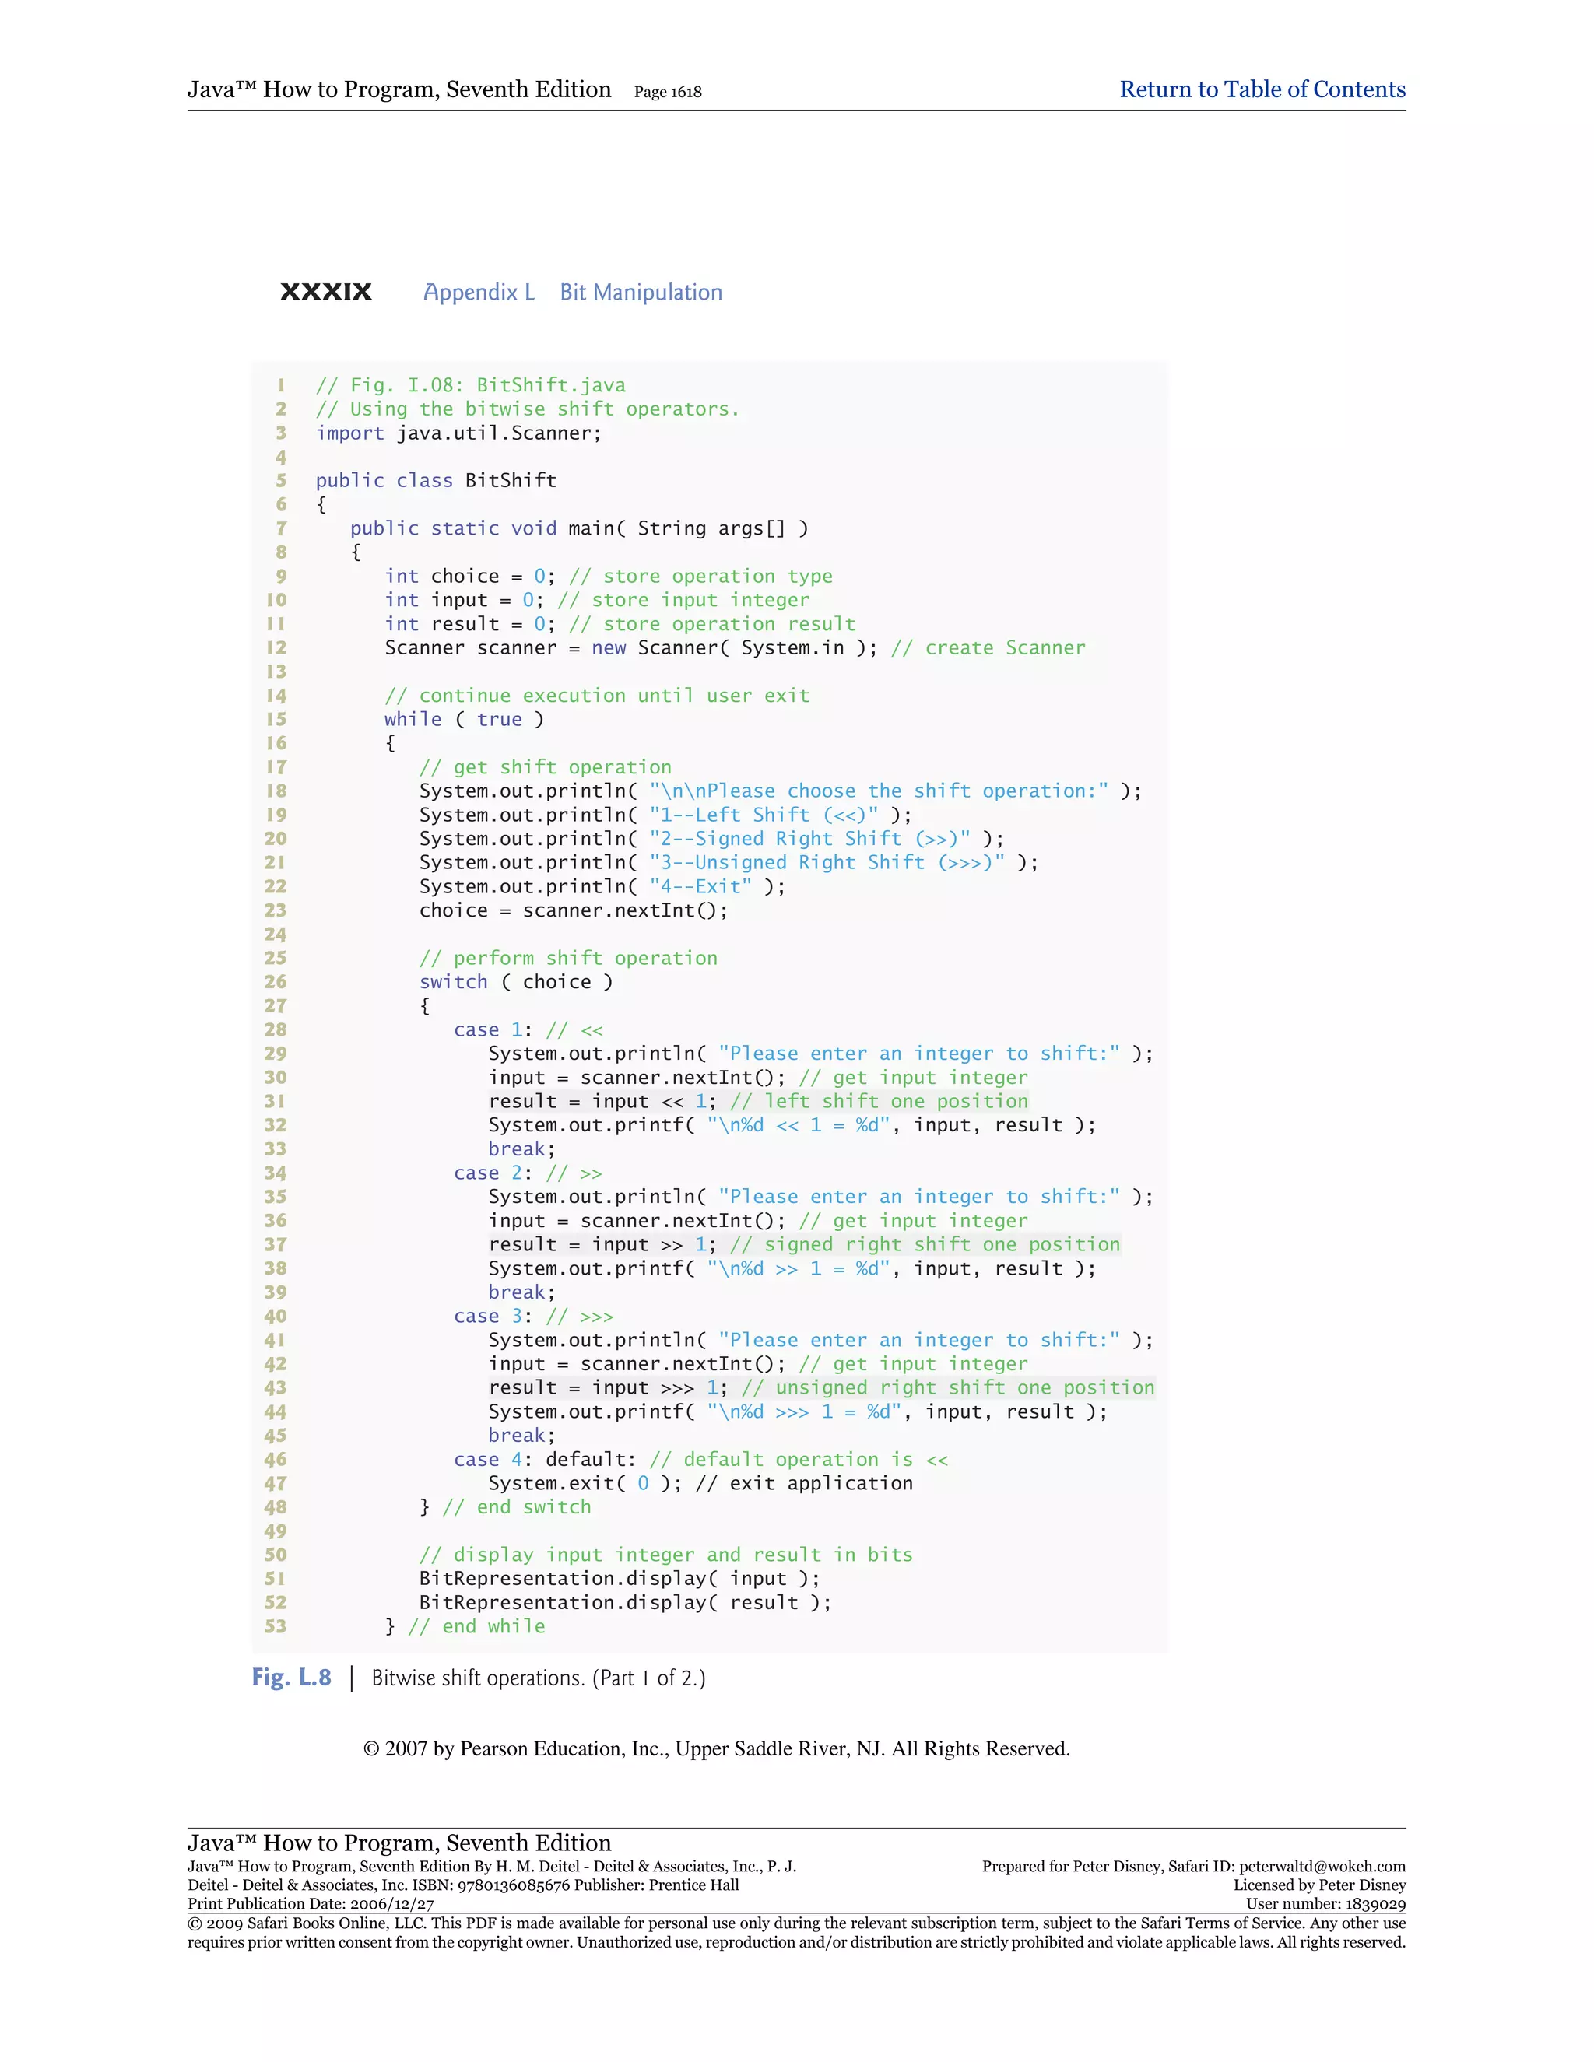Click the 'public class BitShift' code line
The image size is (1594, 2062).
[x=435, y=481]
